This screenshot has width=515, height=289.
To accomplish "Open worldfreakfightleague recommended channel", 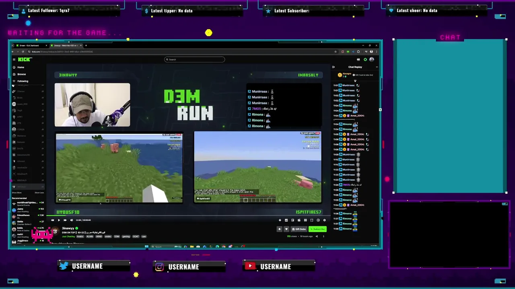I will [28, 203].
